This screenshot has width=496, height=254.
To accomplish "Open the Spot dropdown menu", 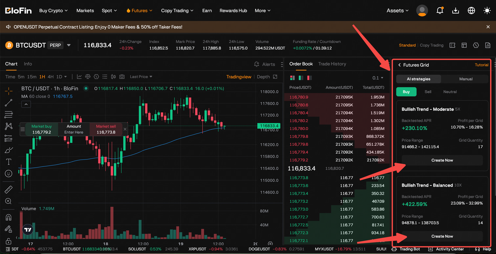I will click(109, 10).
